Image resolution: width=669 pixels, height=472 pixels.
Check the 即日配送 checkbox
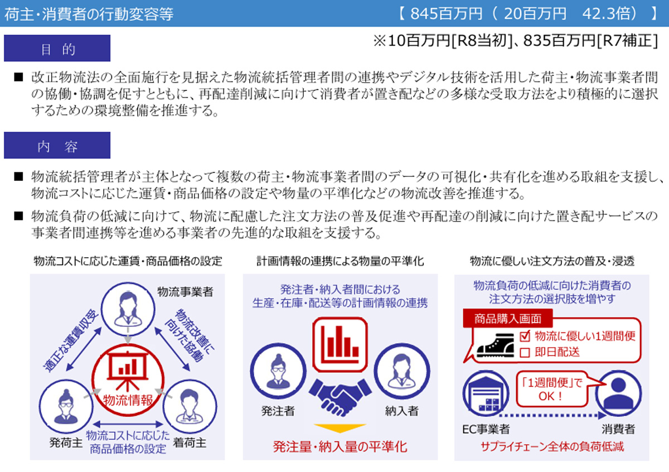(x=523, y=352)
